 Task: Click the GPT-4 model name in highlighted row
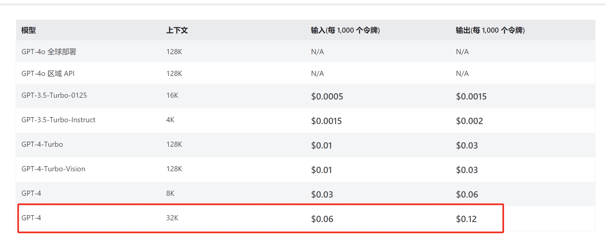(x=31, y=218)
